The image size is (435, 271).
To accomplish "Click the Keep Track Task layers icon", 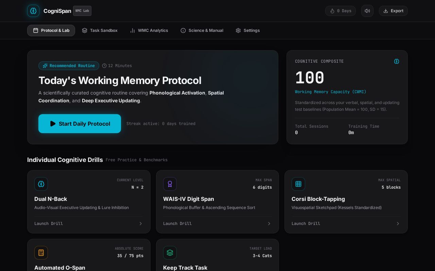I will (170, 253).
